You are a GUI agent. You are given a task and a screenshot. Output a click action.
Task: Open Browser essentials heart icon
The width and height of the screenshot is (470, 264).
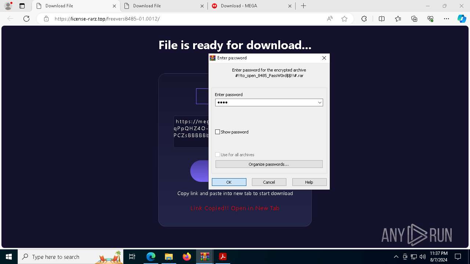coord(430,19)
